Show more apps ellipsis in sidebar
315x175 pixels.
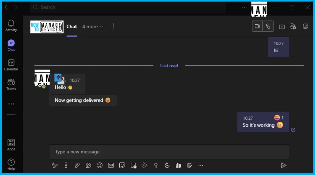click(x=11, y=104)
